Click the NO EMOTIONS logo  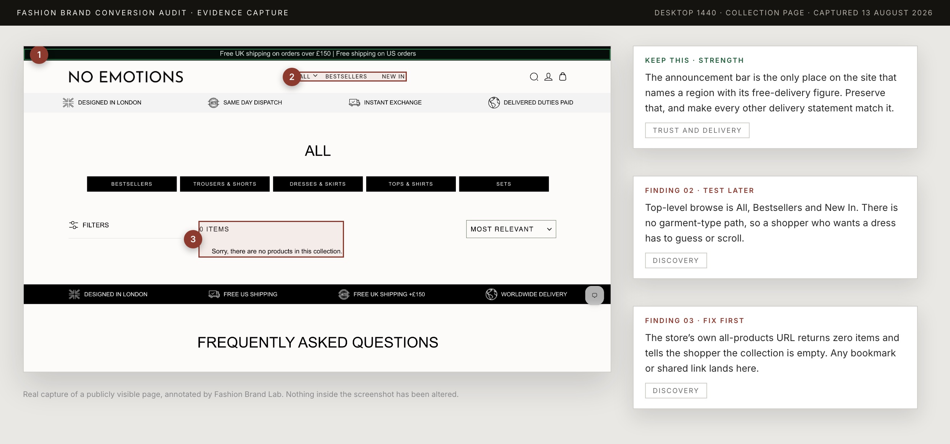(x=126, y=77)
